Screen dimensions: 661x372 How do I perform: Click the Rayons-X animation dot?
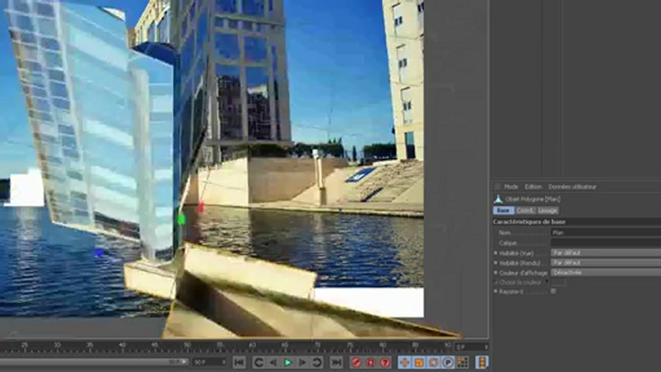[x=496, y=292]
